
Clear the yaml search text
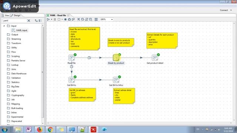[x=29, y=21]
